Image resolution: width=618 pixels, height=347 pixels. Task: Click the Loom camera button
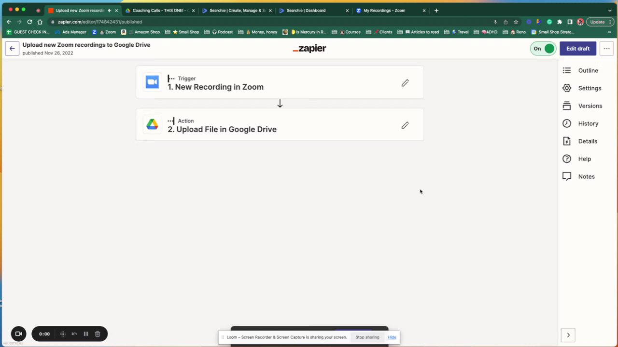pos(19,334)
